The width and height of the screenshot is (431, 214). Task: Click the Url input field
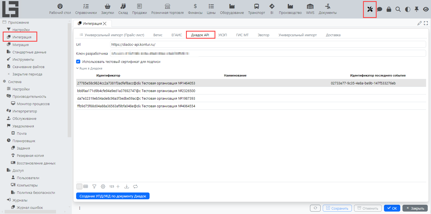268,44
